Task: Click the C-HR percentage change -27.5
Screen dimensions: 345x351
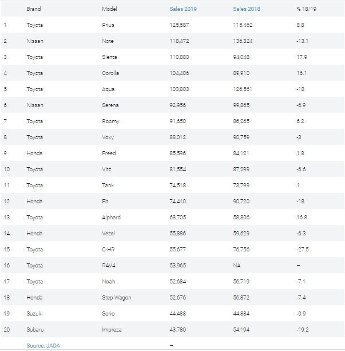Action: [303, 250]
